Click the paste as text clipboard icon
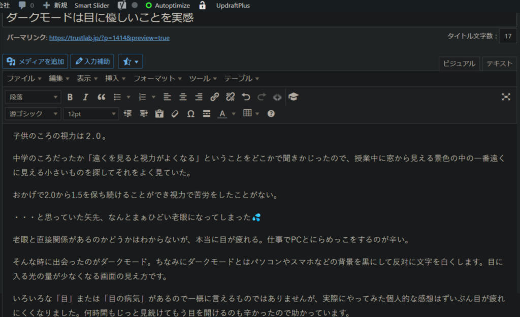Image resolution: width=520 pixels, height=317 pixels. point(159,114)
